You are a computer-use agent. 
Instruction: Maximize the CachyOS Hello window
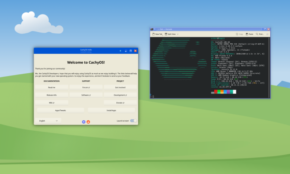[x=131, y=51]
